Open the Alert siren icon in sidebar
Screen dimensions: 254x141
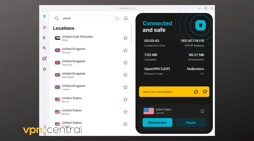(x=44, y=27)
